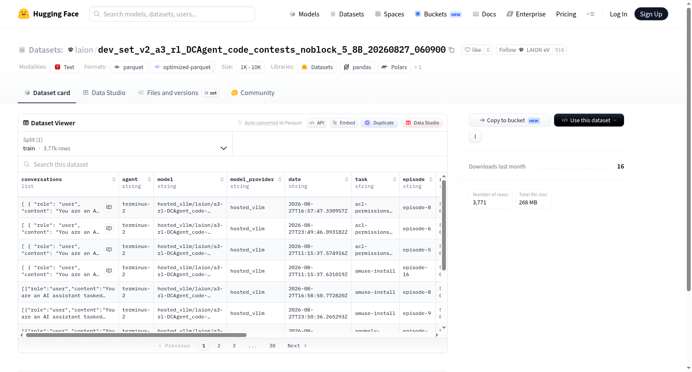Screen dimensions: 692x372
Task: Focus the top search models field
Action: [172, 14]
